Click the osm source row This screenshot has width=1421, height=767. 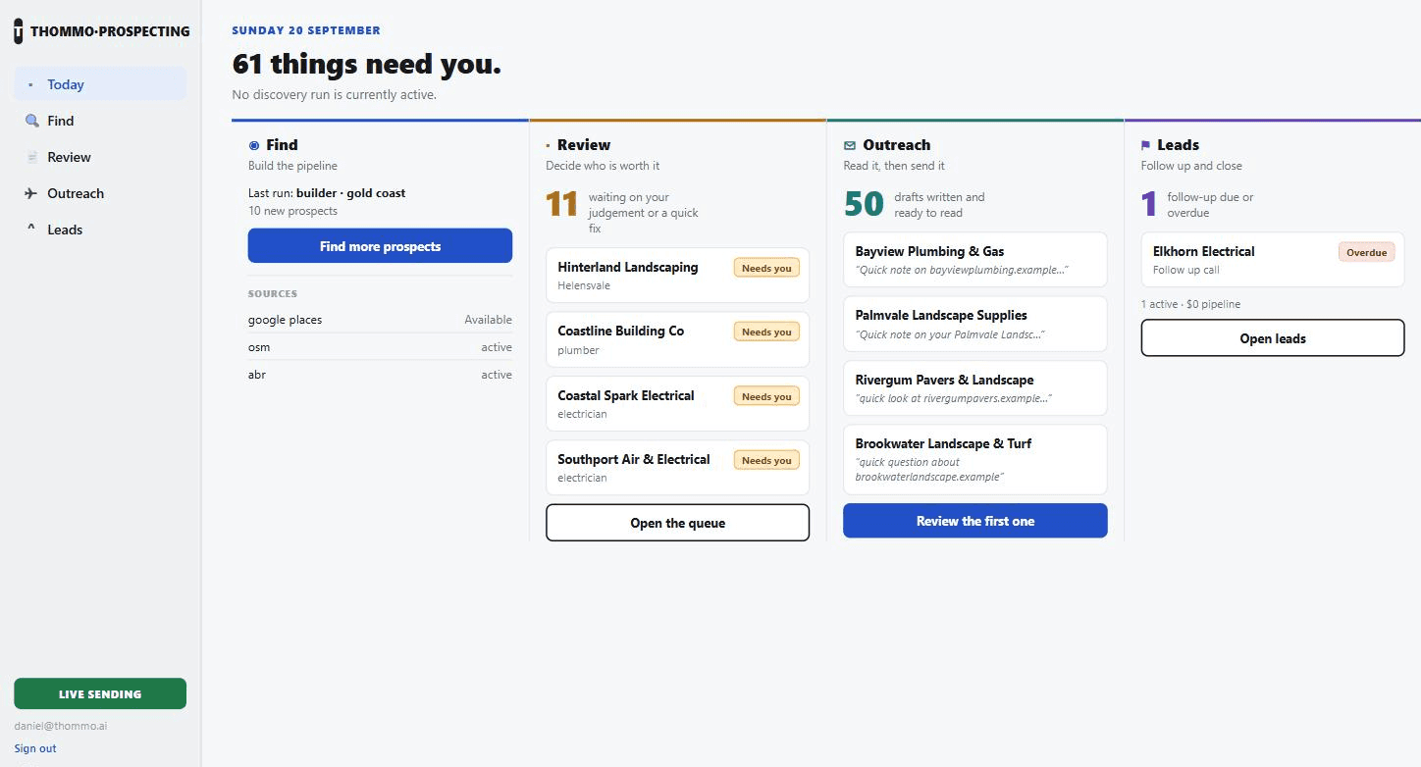pyautogui.click(x=380, y=347)
